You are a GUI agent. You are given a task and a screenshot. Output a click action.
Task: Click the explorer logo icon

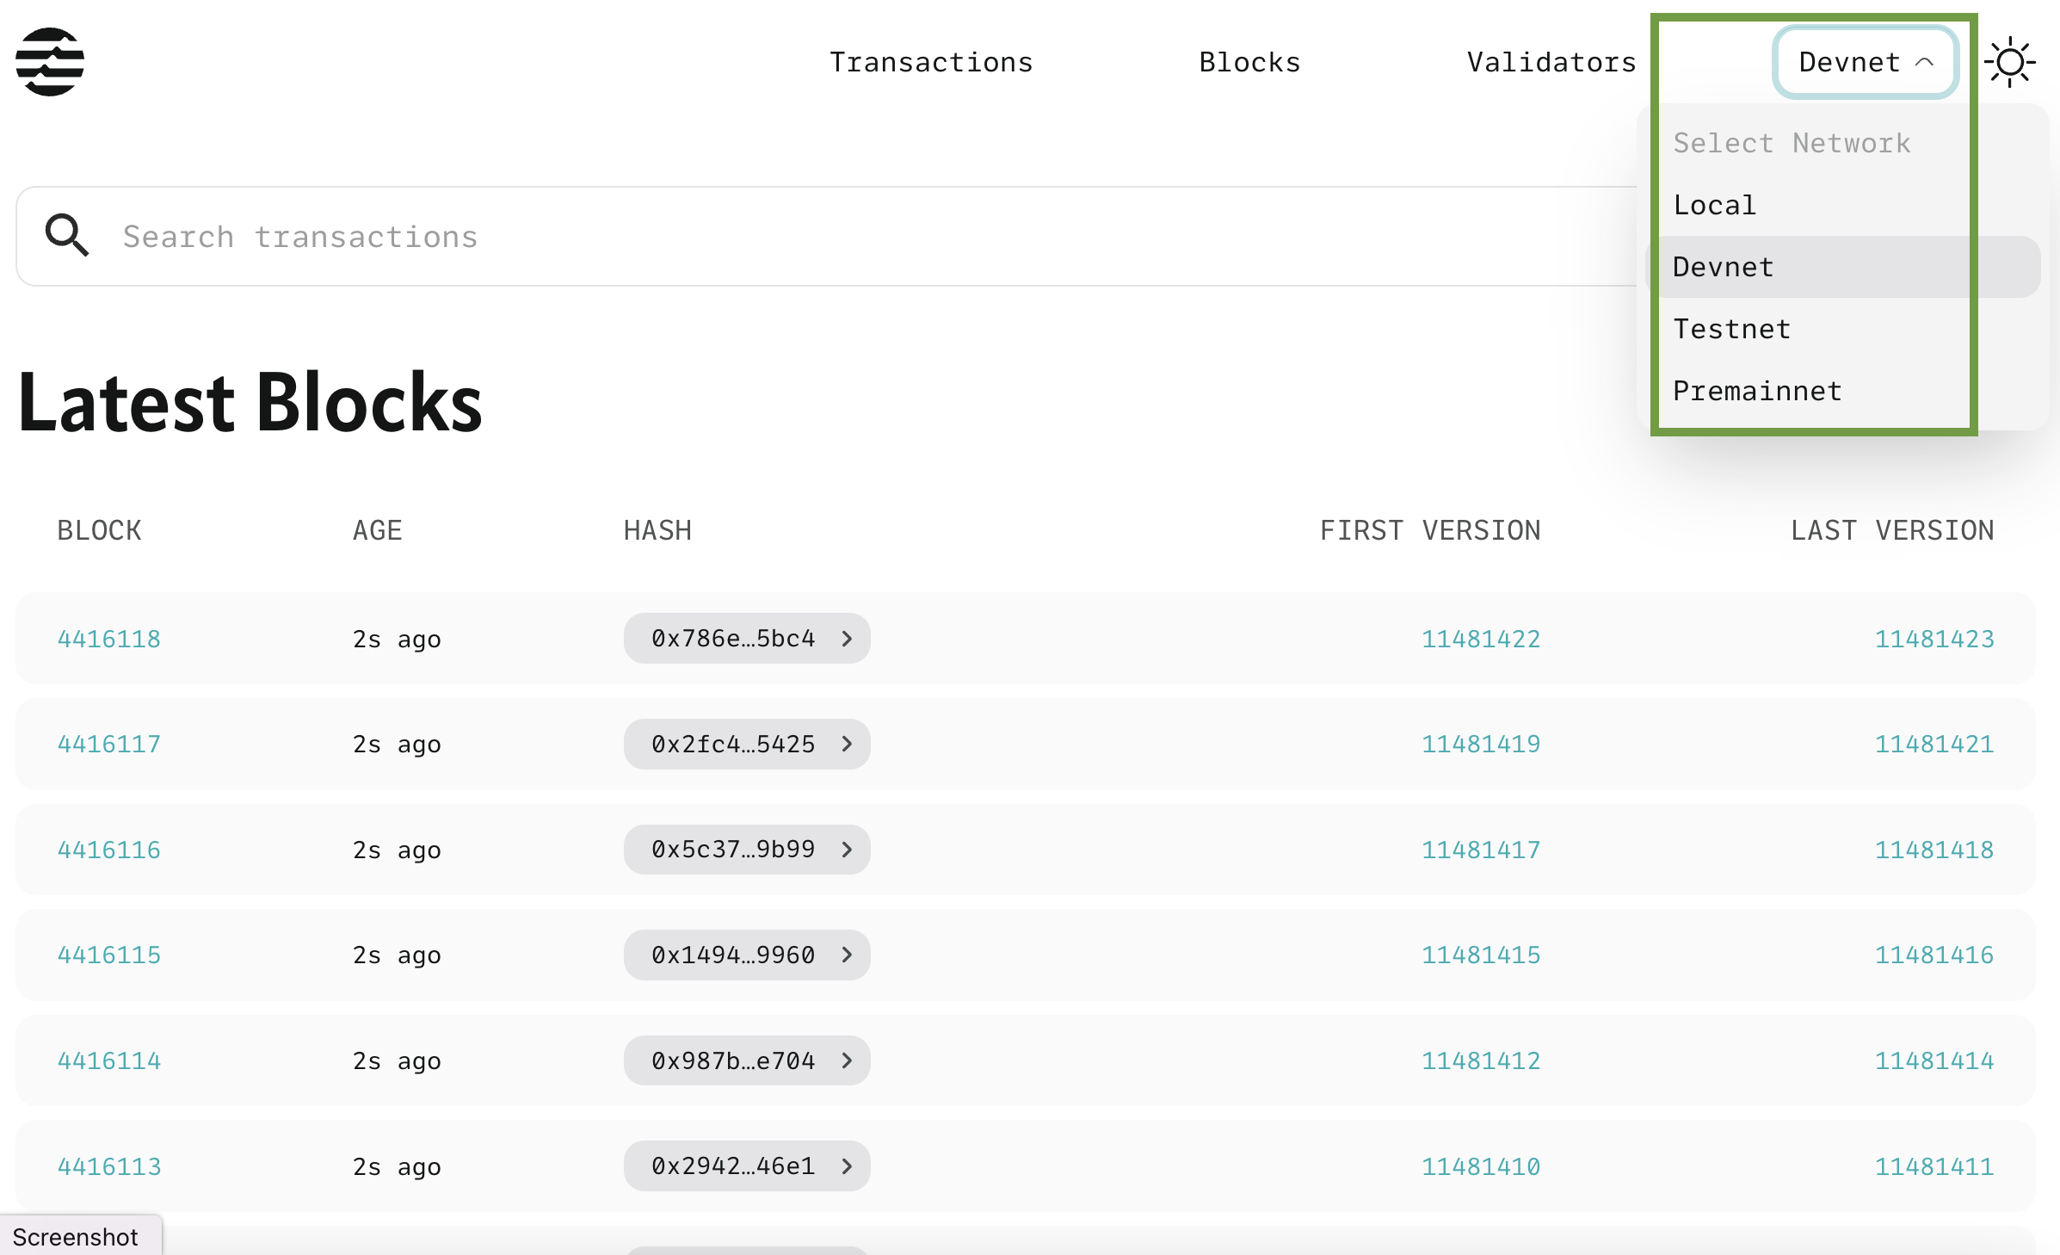pyautogui.click(x=49, y=61)
